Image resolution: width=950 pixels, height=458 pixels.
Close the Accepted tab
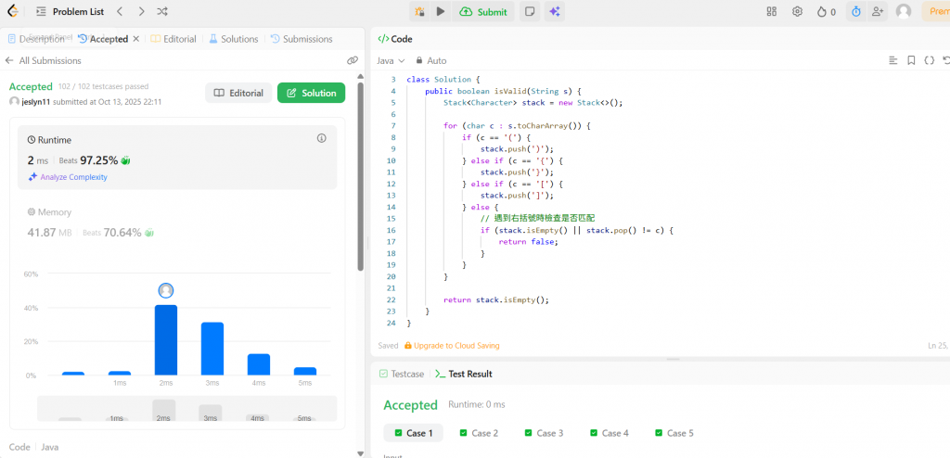[x=135, y=39]
